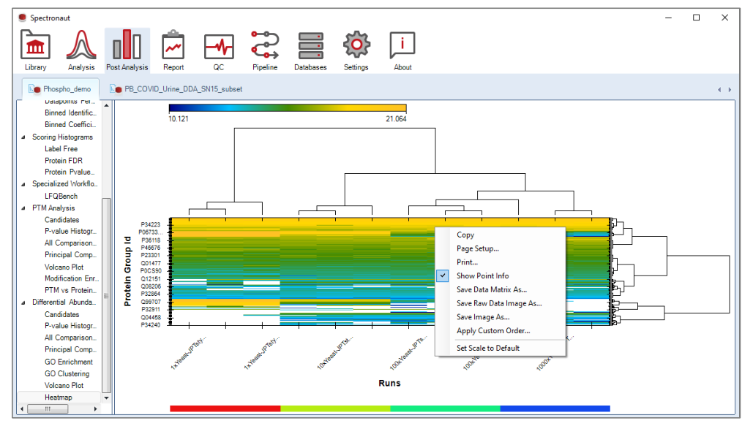This screenshot has height=426, width=753.
Task: Select Binned Identifications tree item
Action: coord(70,113)
